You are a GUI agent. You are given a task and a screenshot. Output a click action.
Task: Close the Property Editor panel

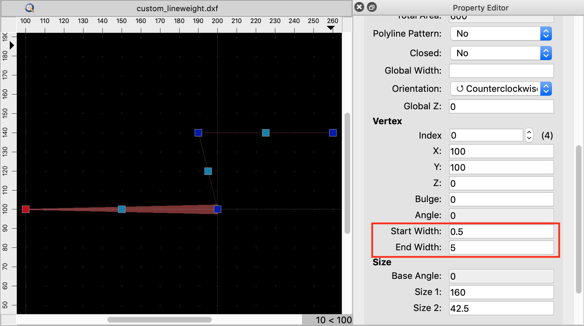pyautogui.click(x=359, y=7)
